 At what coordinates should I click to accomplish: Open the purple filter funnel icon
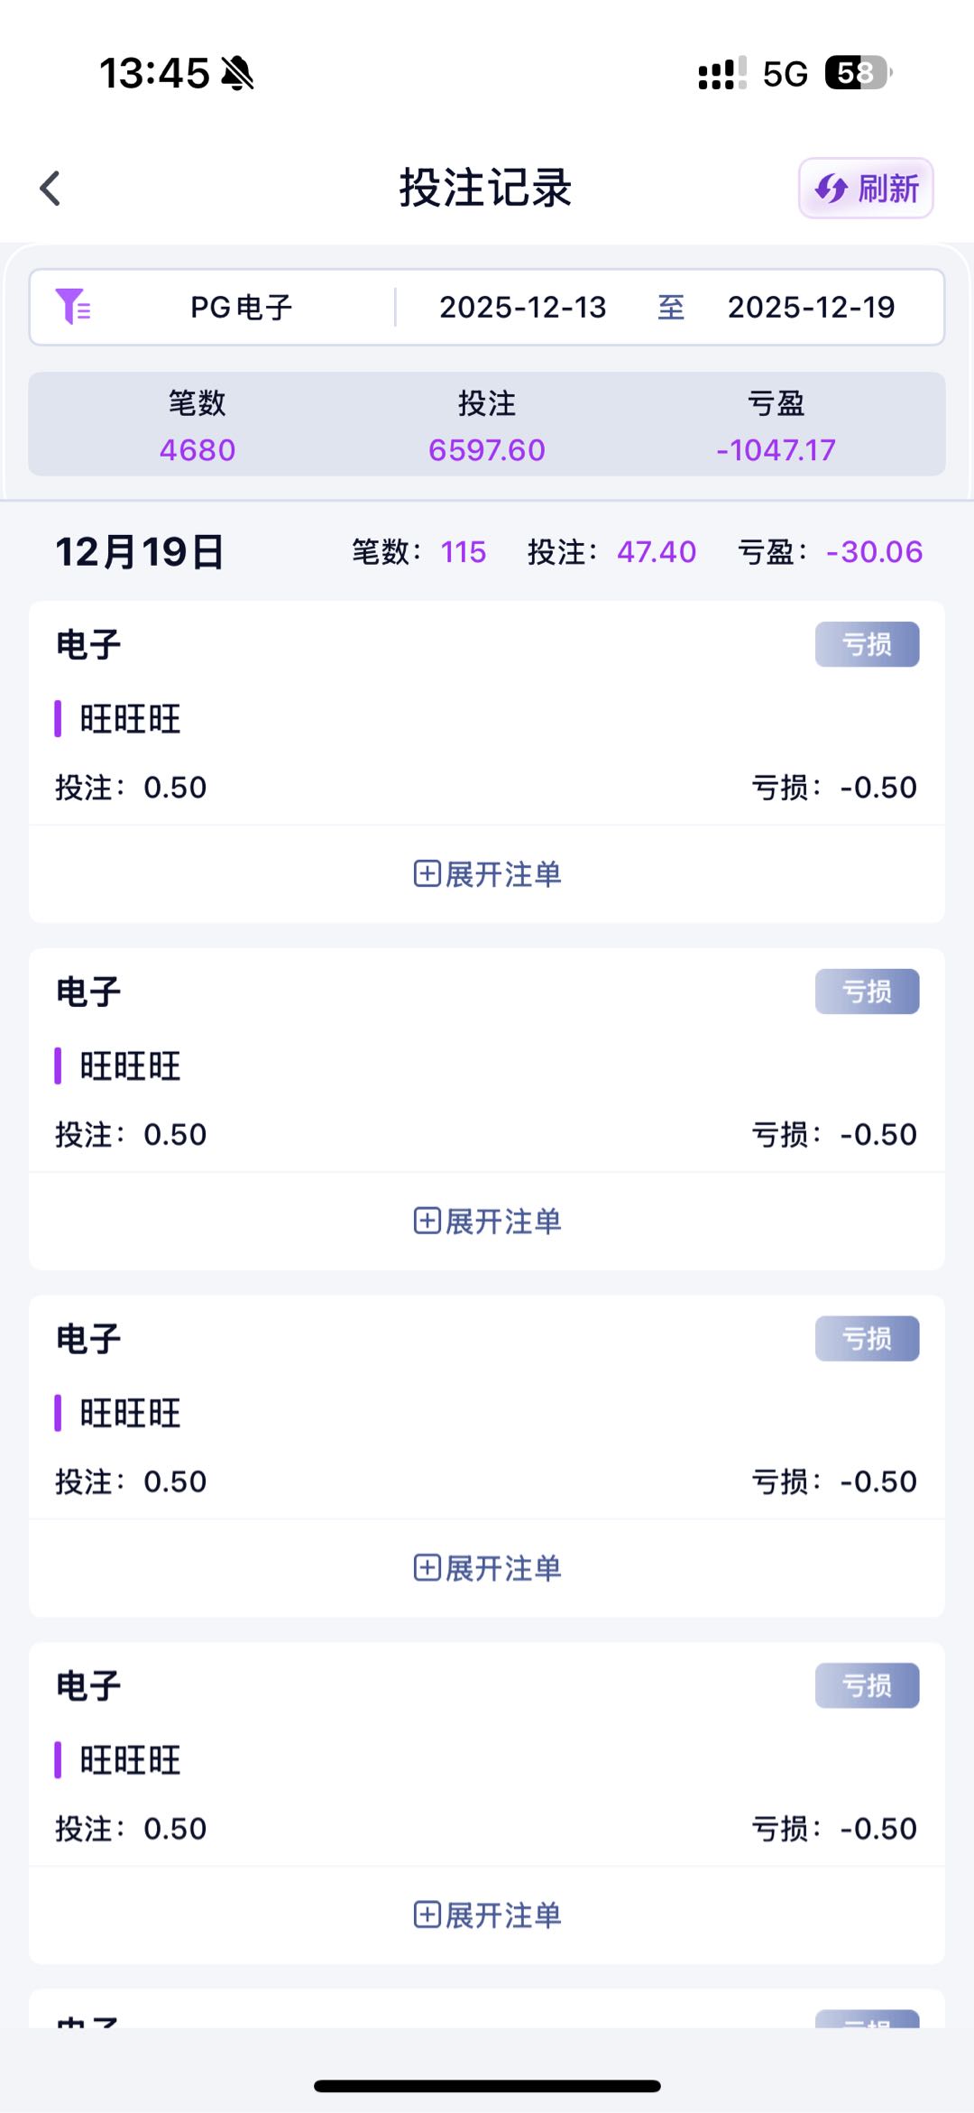pos(72,307)
